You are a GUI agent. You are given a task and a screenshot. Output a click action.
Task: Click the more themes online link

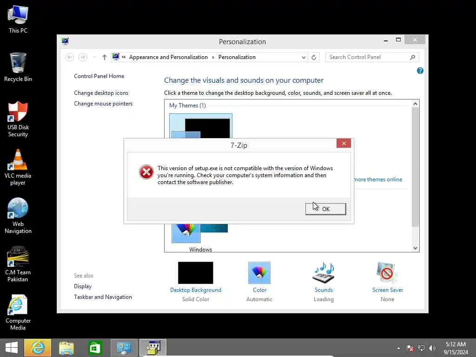(378, 179)
